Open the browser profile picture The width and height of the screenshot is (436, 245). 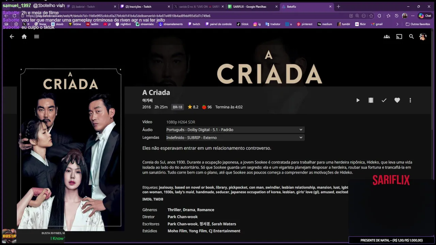pos(405,16)
